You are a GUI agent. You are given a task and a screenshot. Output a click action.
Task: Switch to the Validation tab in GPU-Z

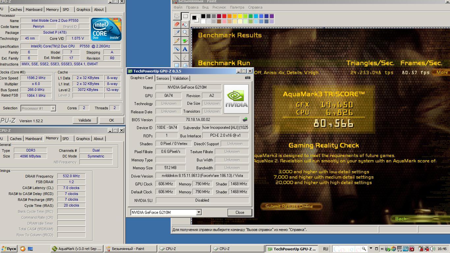tap(181, 78)
